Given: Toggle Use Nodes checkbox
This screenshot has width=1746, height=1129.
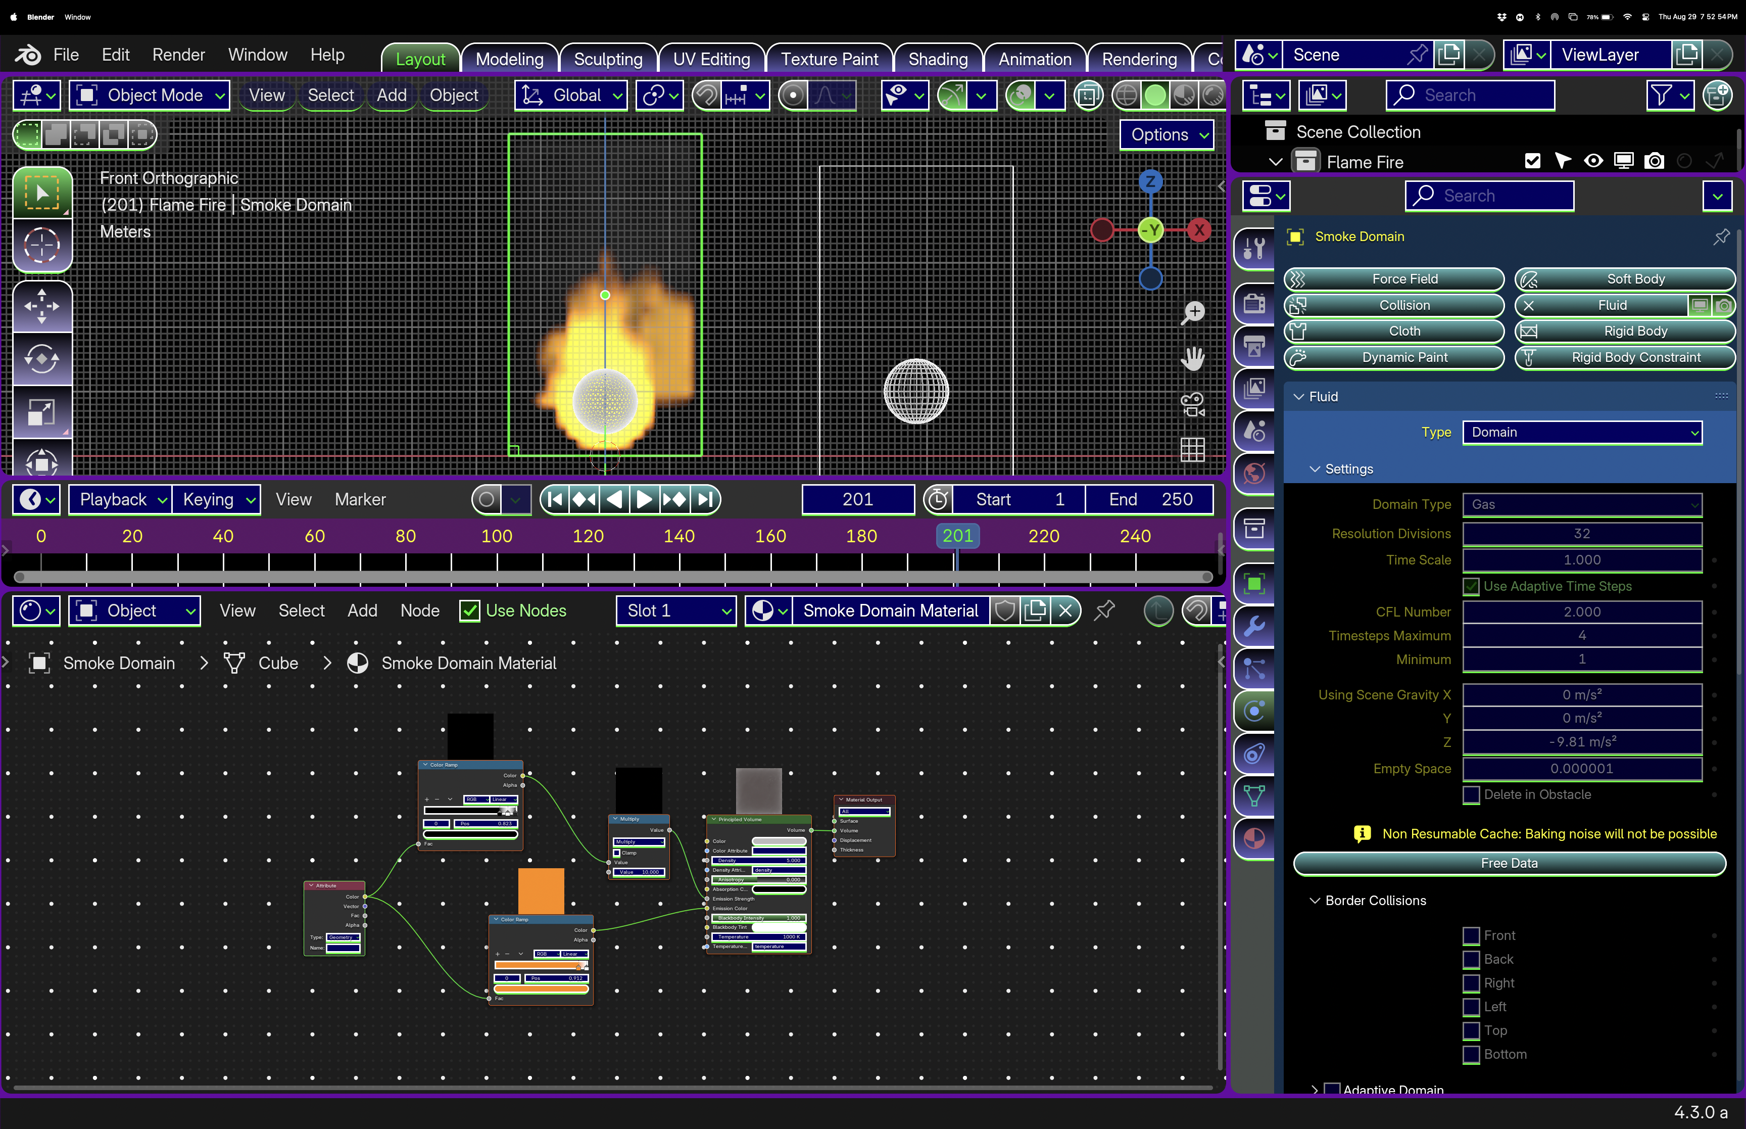Looking at the screenshot, I should [469, 610].
